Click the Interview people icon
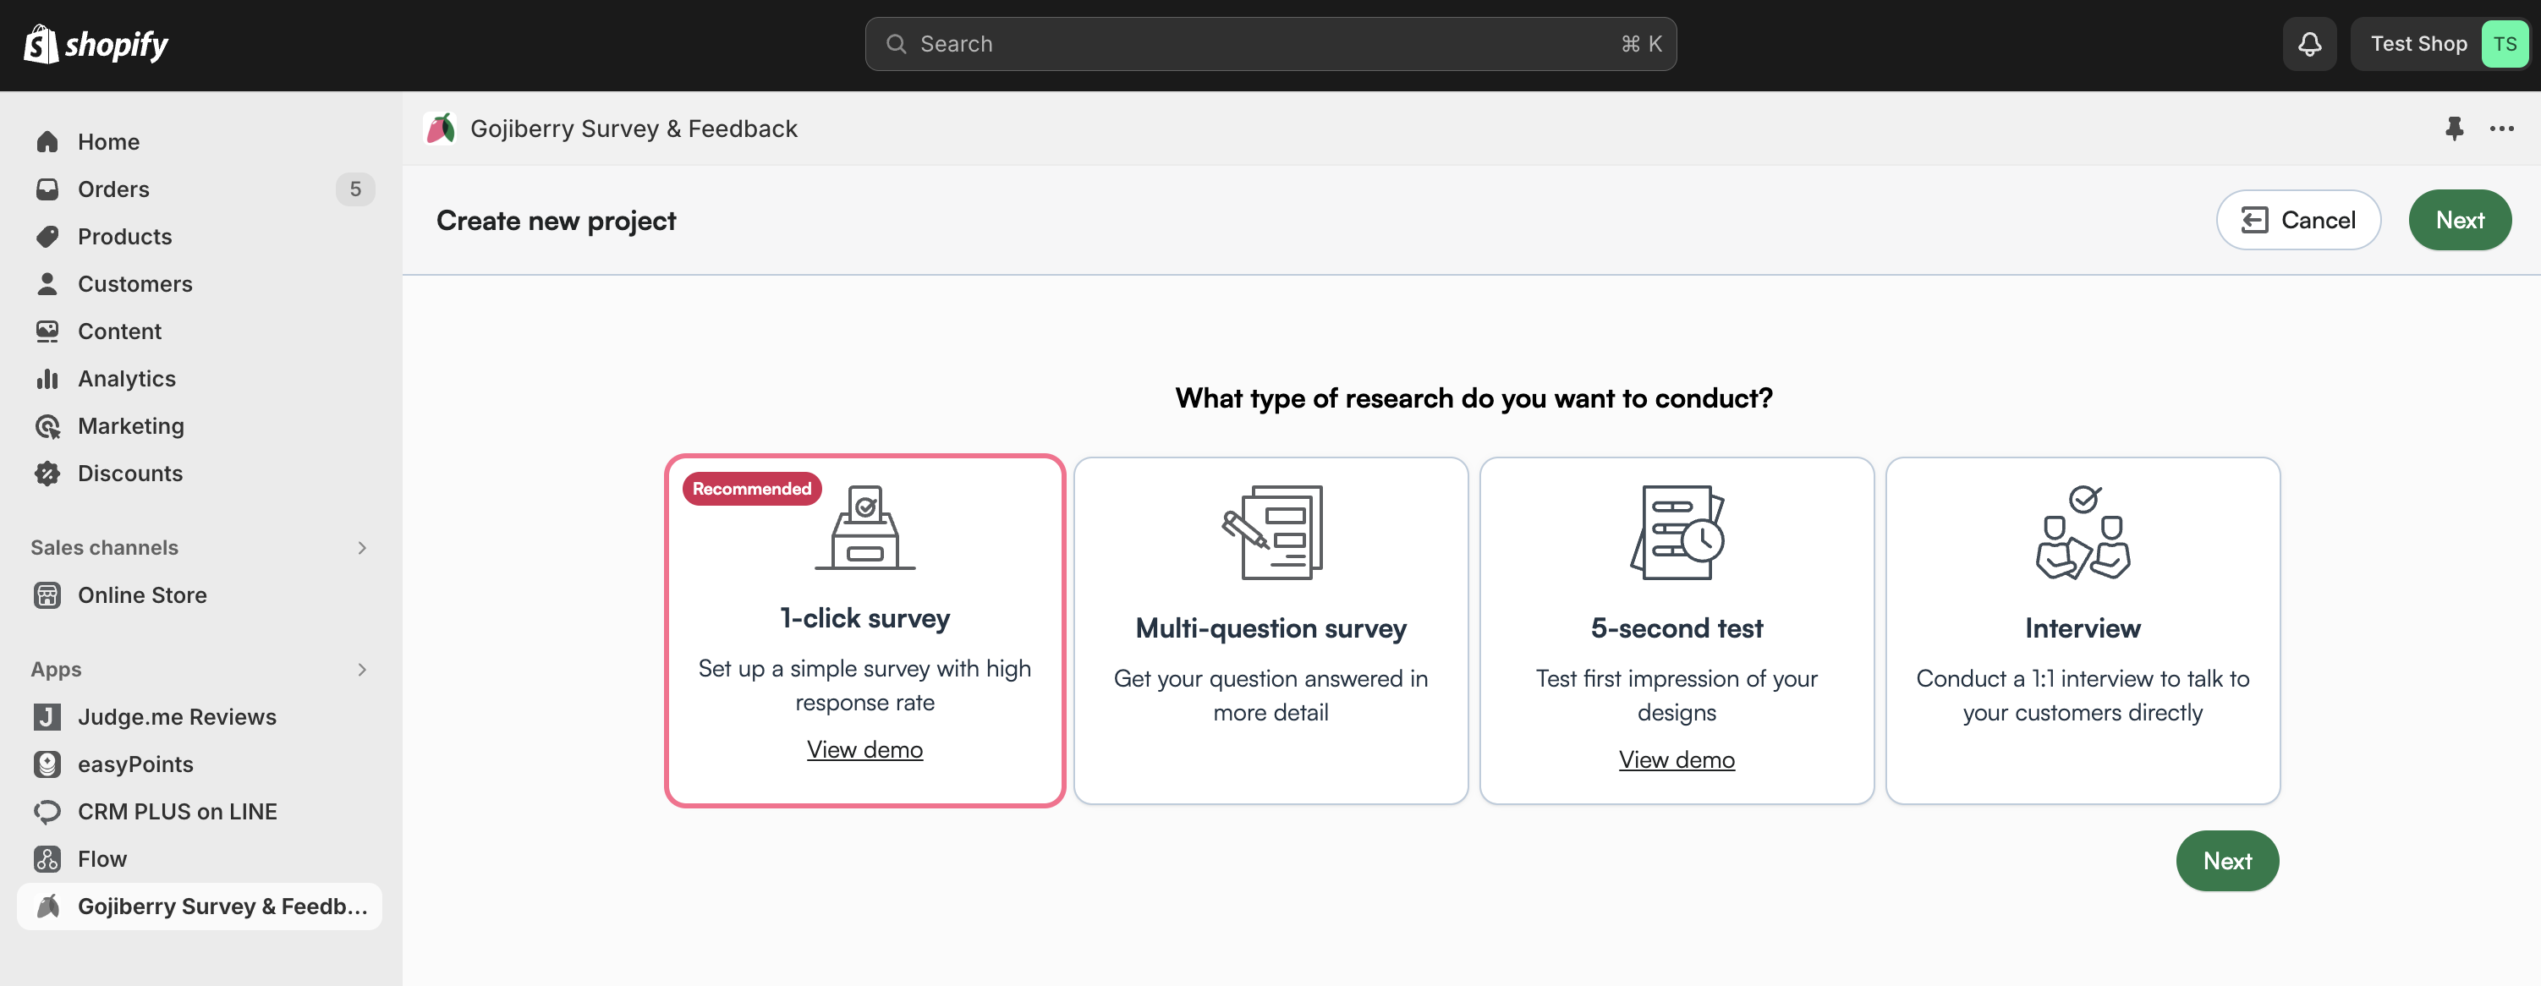This screenshot has width=2541, height=986. tap(2083, 533)
